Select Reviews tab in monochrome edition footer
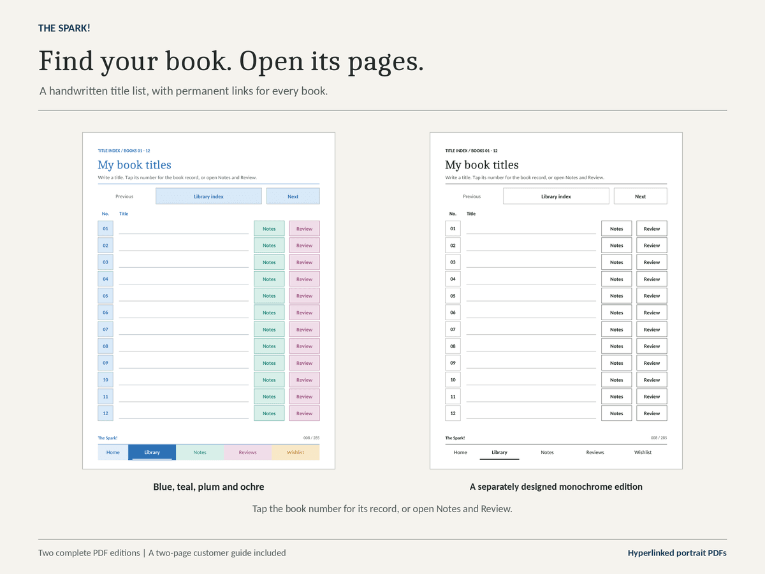Viewport: 765px width, 574px height. point(595,452)
